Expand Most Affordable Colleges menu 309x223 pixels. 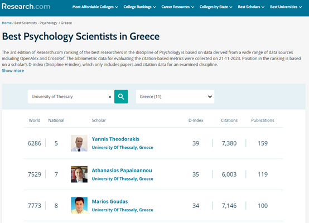(95, 7)
